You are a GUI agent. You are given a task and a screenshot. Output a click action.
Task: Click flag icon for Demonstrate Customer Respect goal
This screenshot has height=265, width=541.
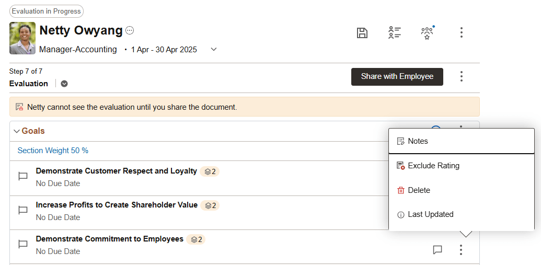23,177
